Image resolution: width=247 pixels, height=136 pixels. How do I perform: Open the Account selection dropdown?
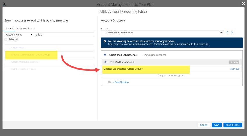[162, 33]
